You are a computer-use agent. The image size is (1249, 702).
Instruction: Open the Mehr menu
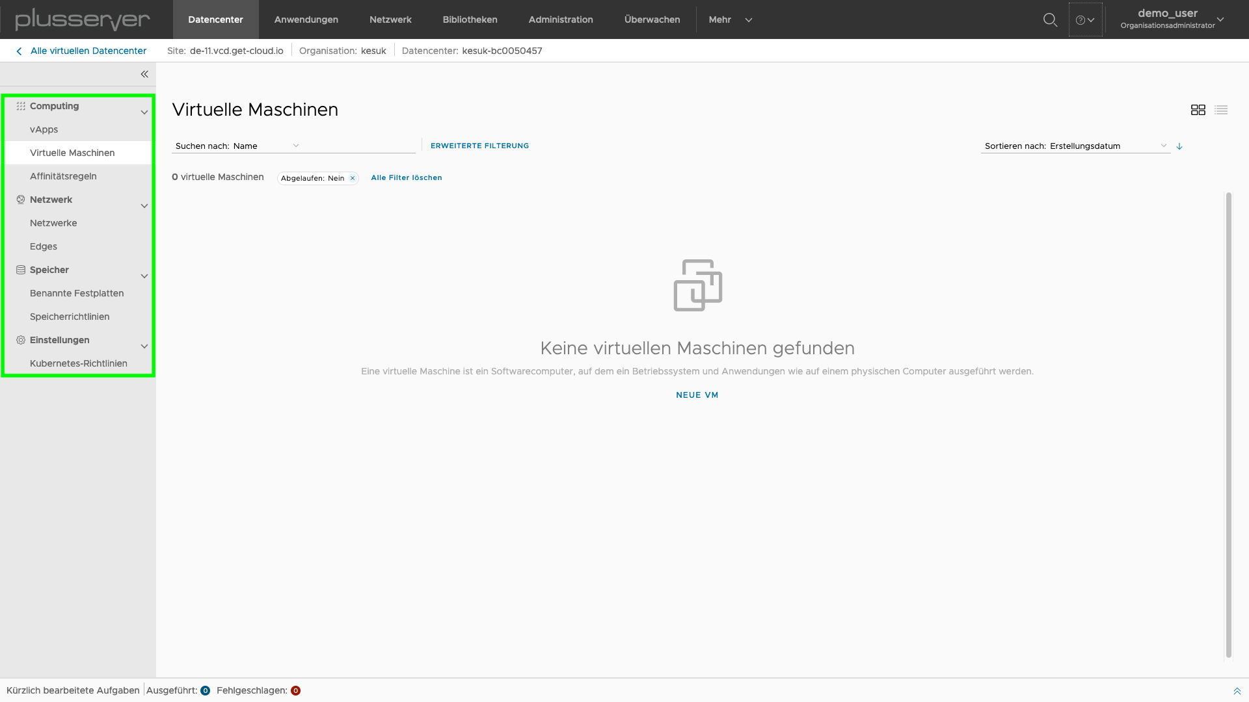pos(730,19)
